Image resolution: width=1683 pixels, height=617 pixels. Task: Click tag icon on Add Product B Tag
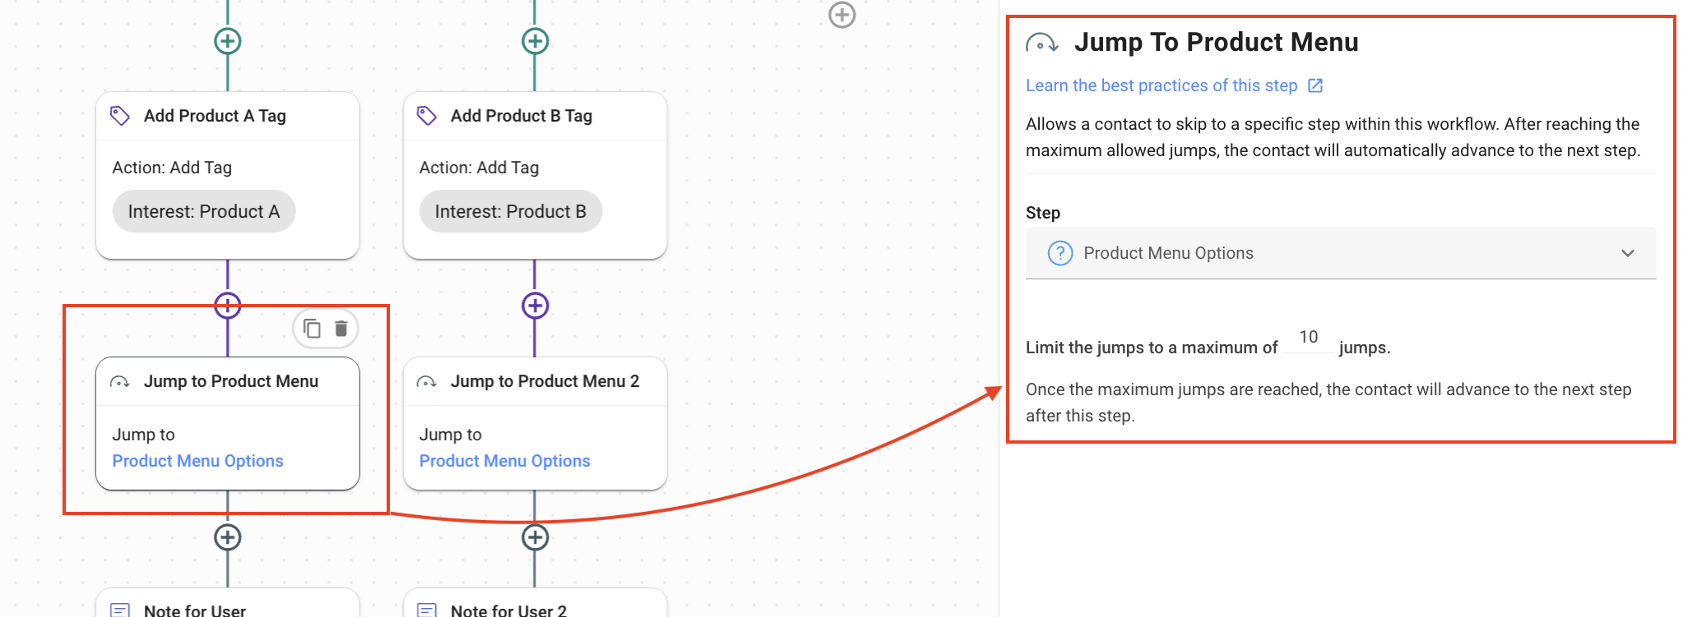point(427,116)
